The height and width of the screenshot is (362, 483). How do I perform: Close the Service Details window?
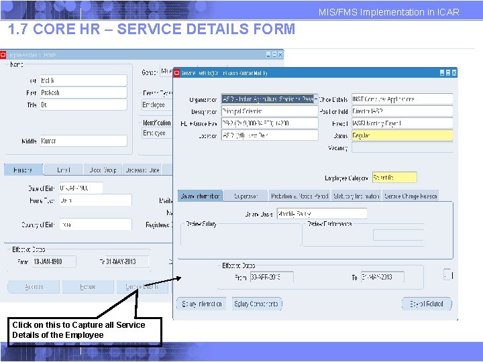click(x=453, y=73)
